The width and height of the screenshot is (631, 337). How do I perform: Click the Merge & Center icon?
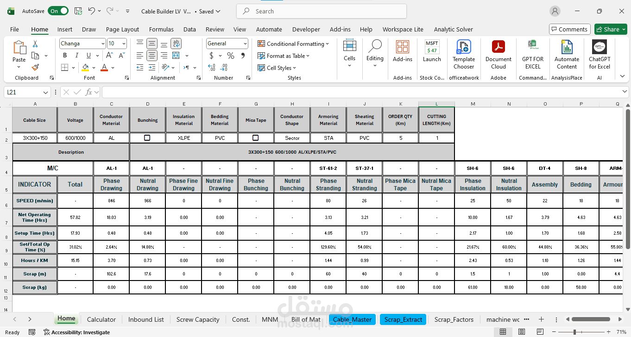(x=176, y=56)
